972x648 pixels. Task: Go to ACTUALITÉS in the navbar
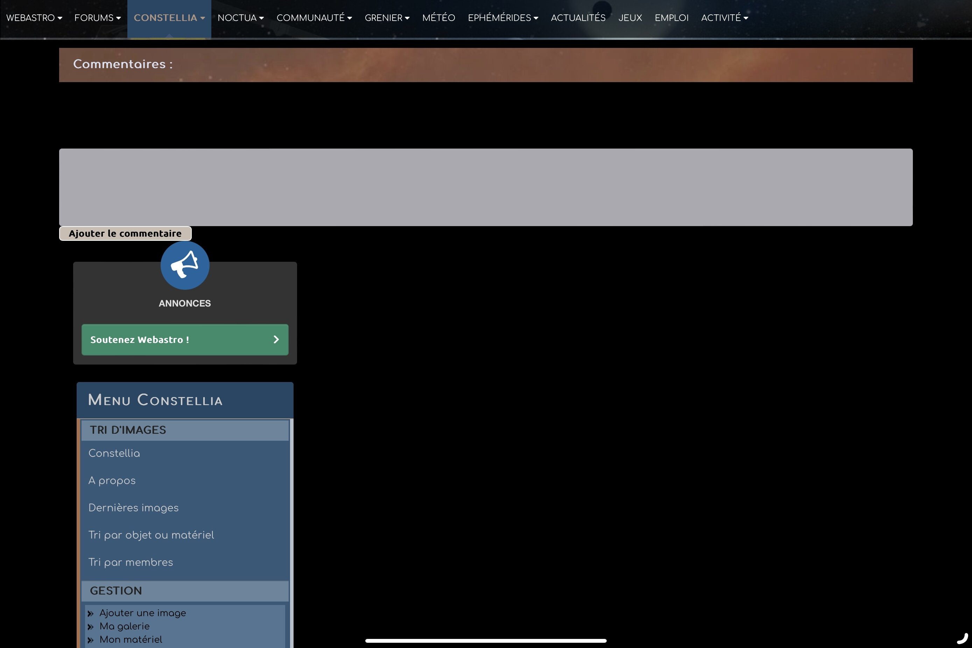point(578,18)
